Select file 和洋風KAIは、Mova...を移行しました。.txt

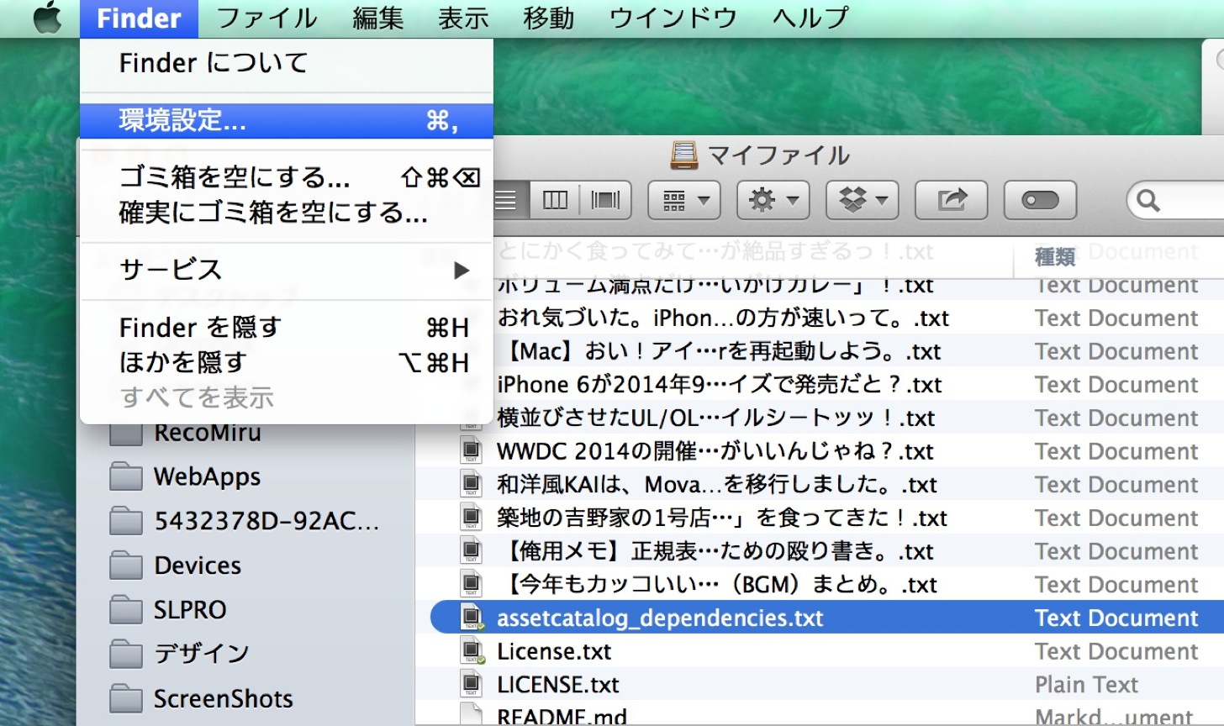tap(717, 485)
